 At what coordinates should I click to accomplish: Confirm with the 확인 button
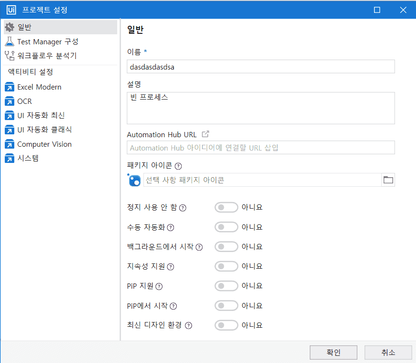point(334,353)
